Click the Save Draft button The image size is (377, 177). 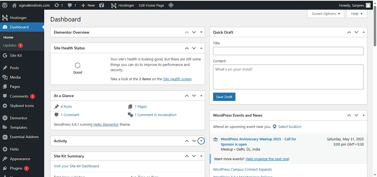click(x=224, y=97)
